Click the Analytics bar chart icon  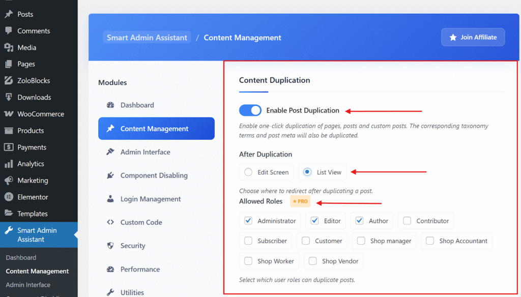tap(9, 164)
